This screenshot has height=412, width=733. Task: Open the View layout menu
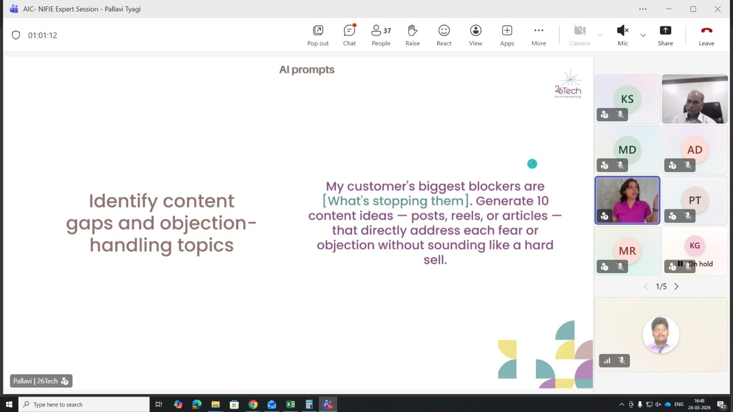pyautogui.click(x=476, y=35)
